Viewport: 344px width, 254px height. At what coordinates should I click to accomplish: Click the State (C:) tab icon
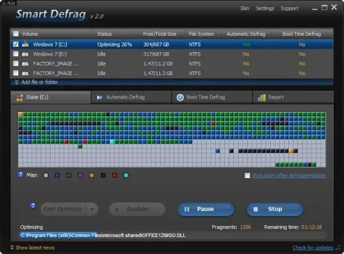(19, 98)
